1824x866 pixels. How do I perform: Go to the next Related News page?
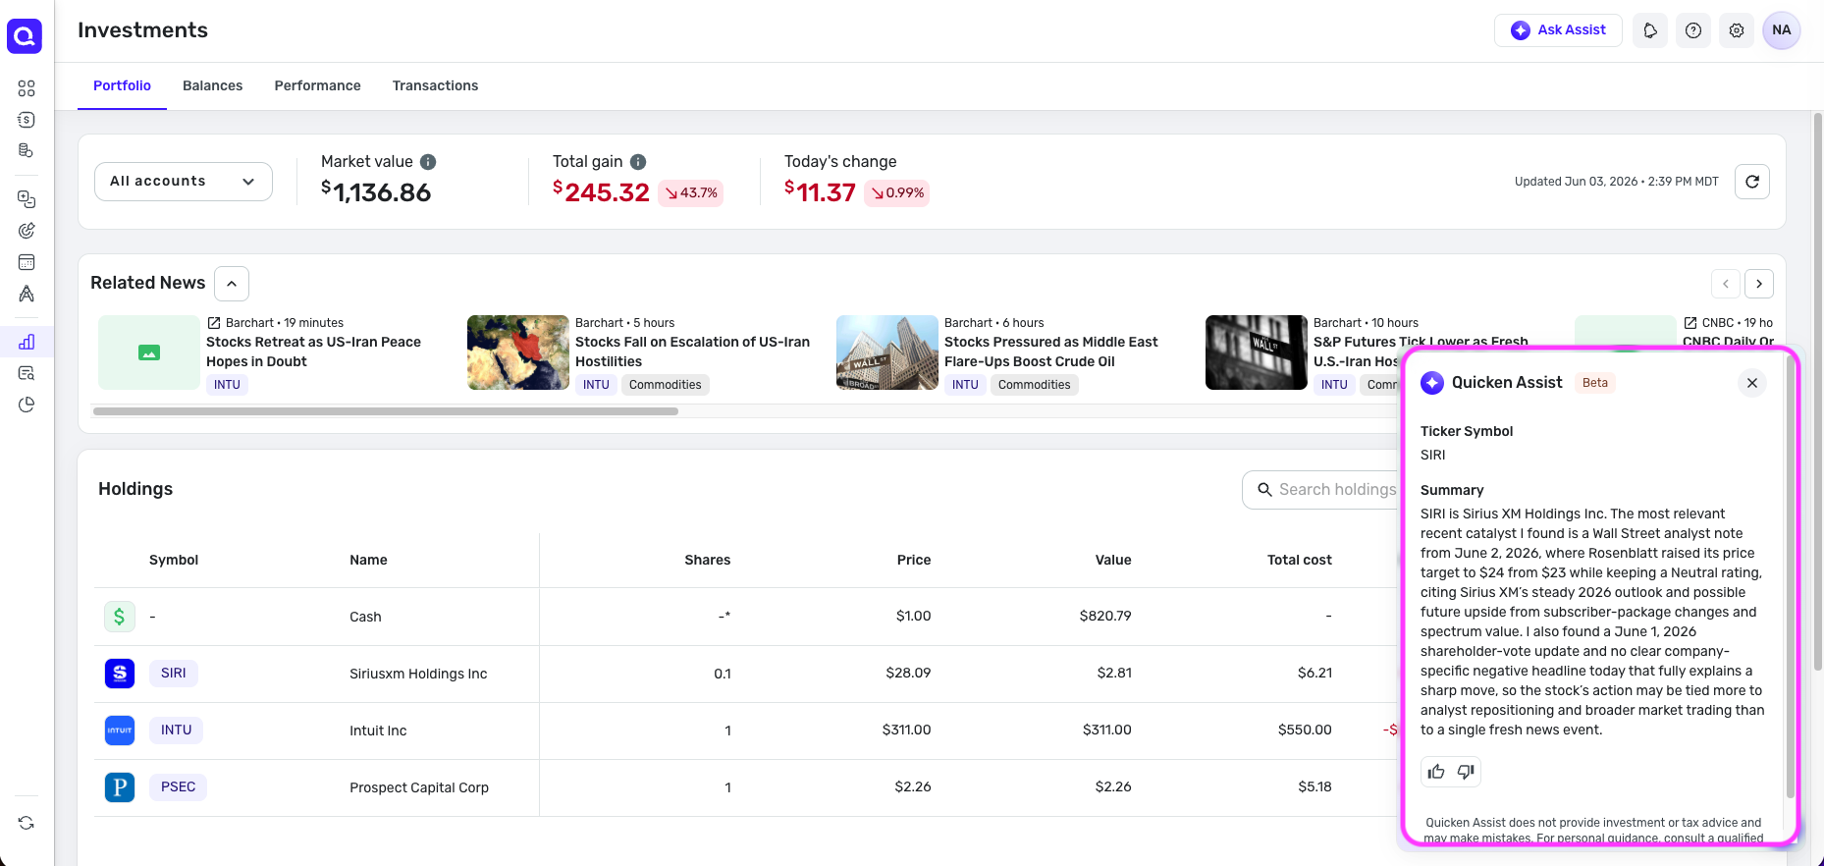pos(1759,284)
